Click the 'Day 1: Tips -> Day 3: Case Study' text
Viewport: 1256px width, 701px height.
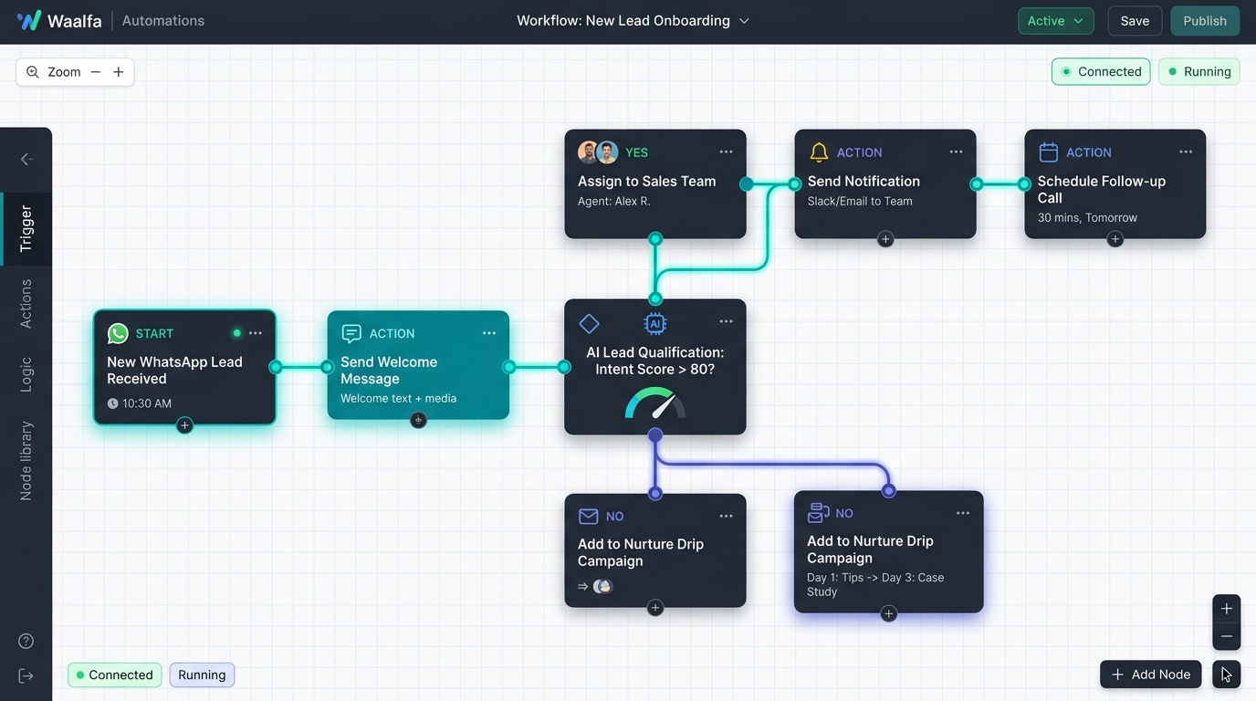[x=875, y=584]
